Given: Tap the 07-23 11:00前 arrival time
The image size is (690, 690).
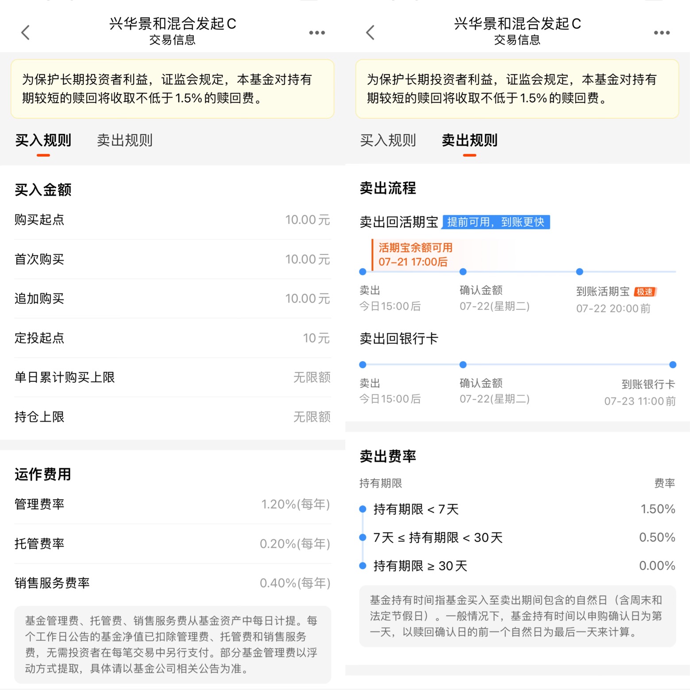Looking at the screenshot, I should pyautogui.click(x=640, y=401).
